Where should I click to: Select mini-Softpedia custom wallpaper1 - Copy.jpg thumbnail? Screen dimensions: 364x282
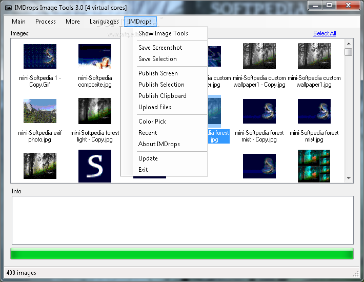[x=259, y=56]
